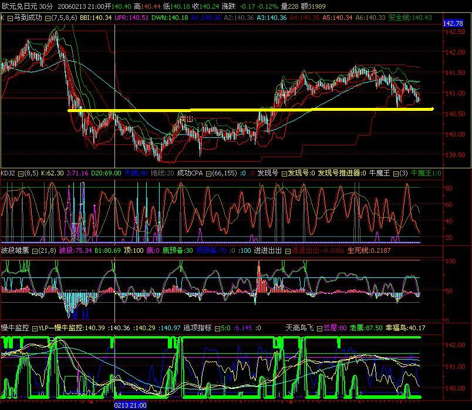Toggle the box icon before (7,5,8,6) parameters
472x410 pixels.
coord(48,18)
